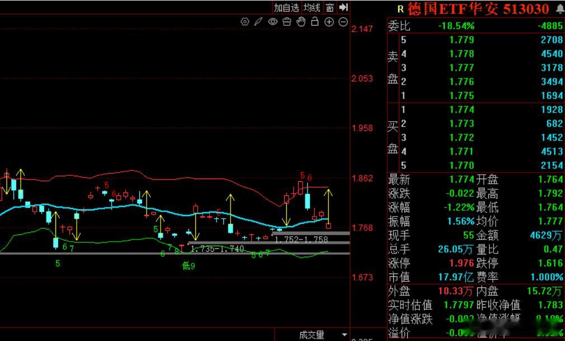Image resolution: width=565 pixels, height=341 pixels.
Task: Toggle the chart lock icon
Action: (x=315, y=22)
